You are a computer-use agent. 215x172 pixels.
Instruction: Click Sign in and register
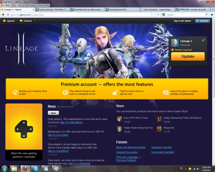(x=182, y=21)
